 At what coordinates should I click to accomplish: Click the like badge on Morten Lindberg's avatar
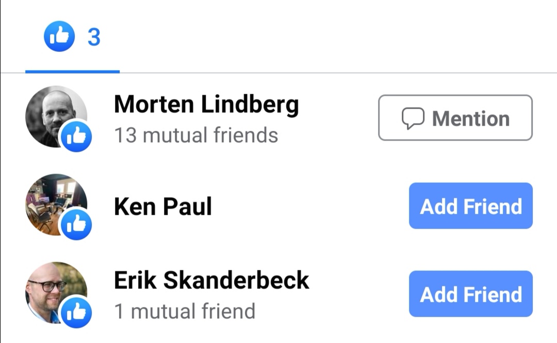pos(76,136)
